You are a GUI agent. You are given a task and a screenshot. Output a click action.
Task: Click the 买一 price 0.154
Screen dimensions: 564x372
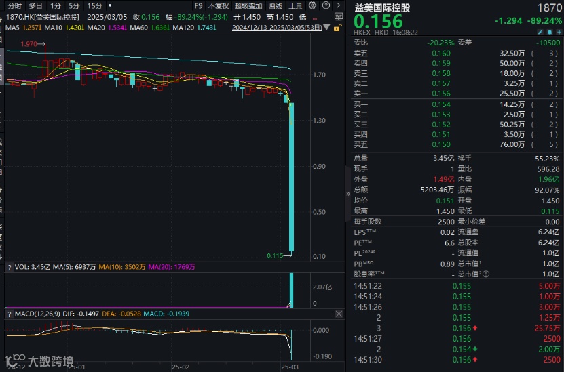click(x=441, y=104)
